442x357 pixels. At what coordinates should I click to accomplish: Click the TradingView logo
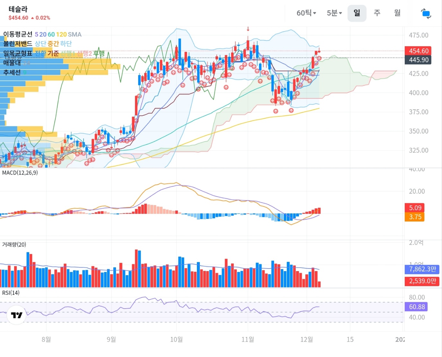coord(16,315)
